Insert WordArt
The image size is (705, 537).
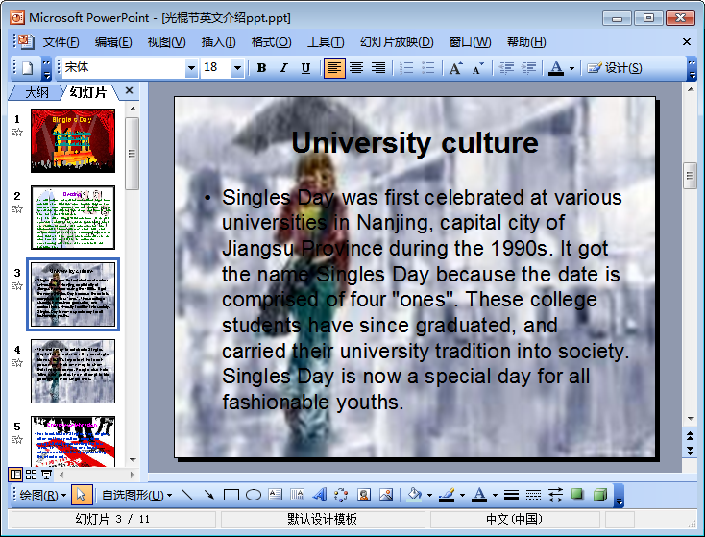click(319, 495)
